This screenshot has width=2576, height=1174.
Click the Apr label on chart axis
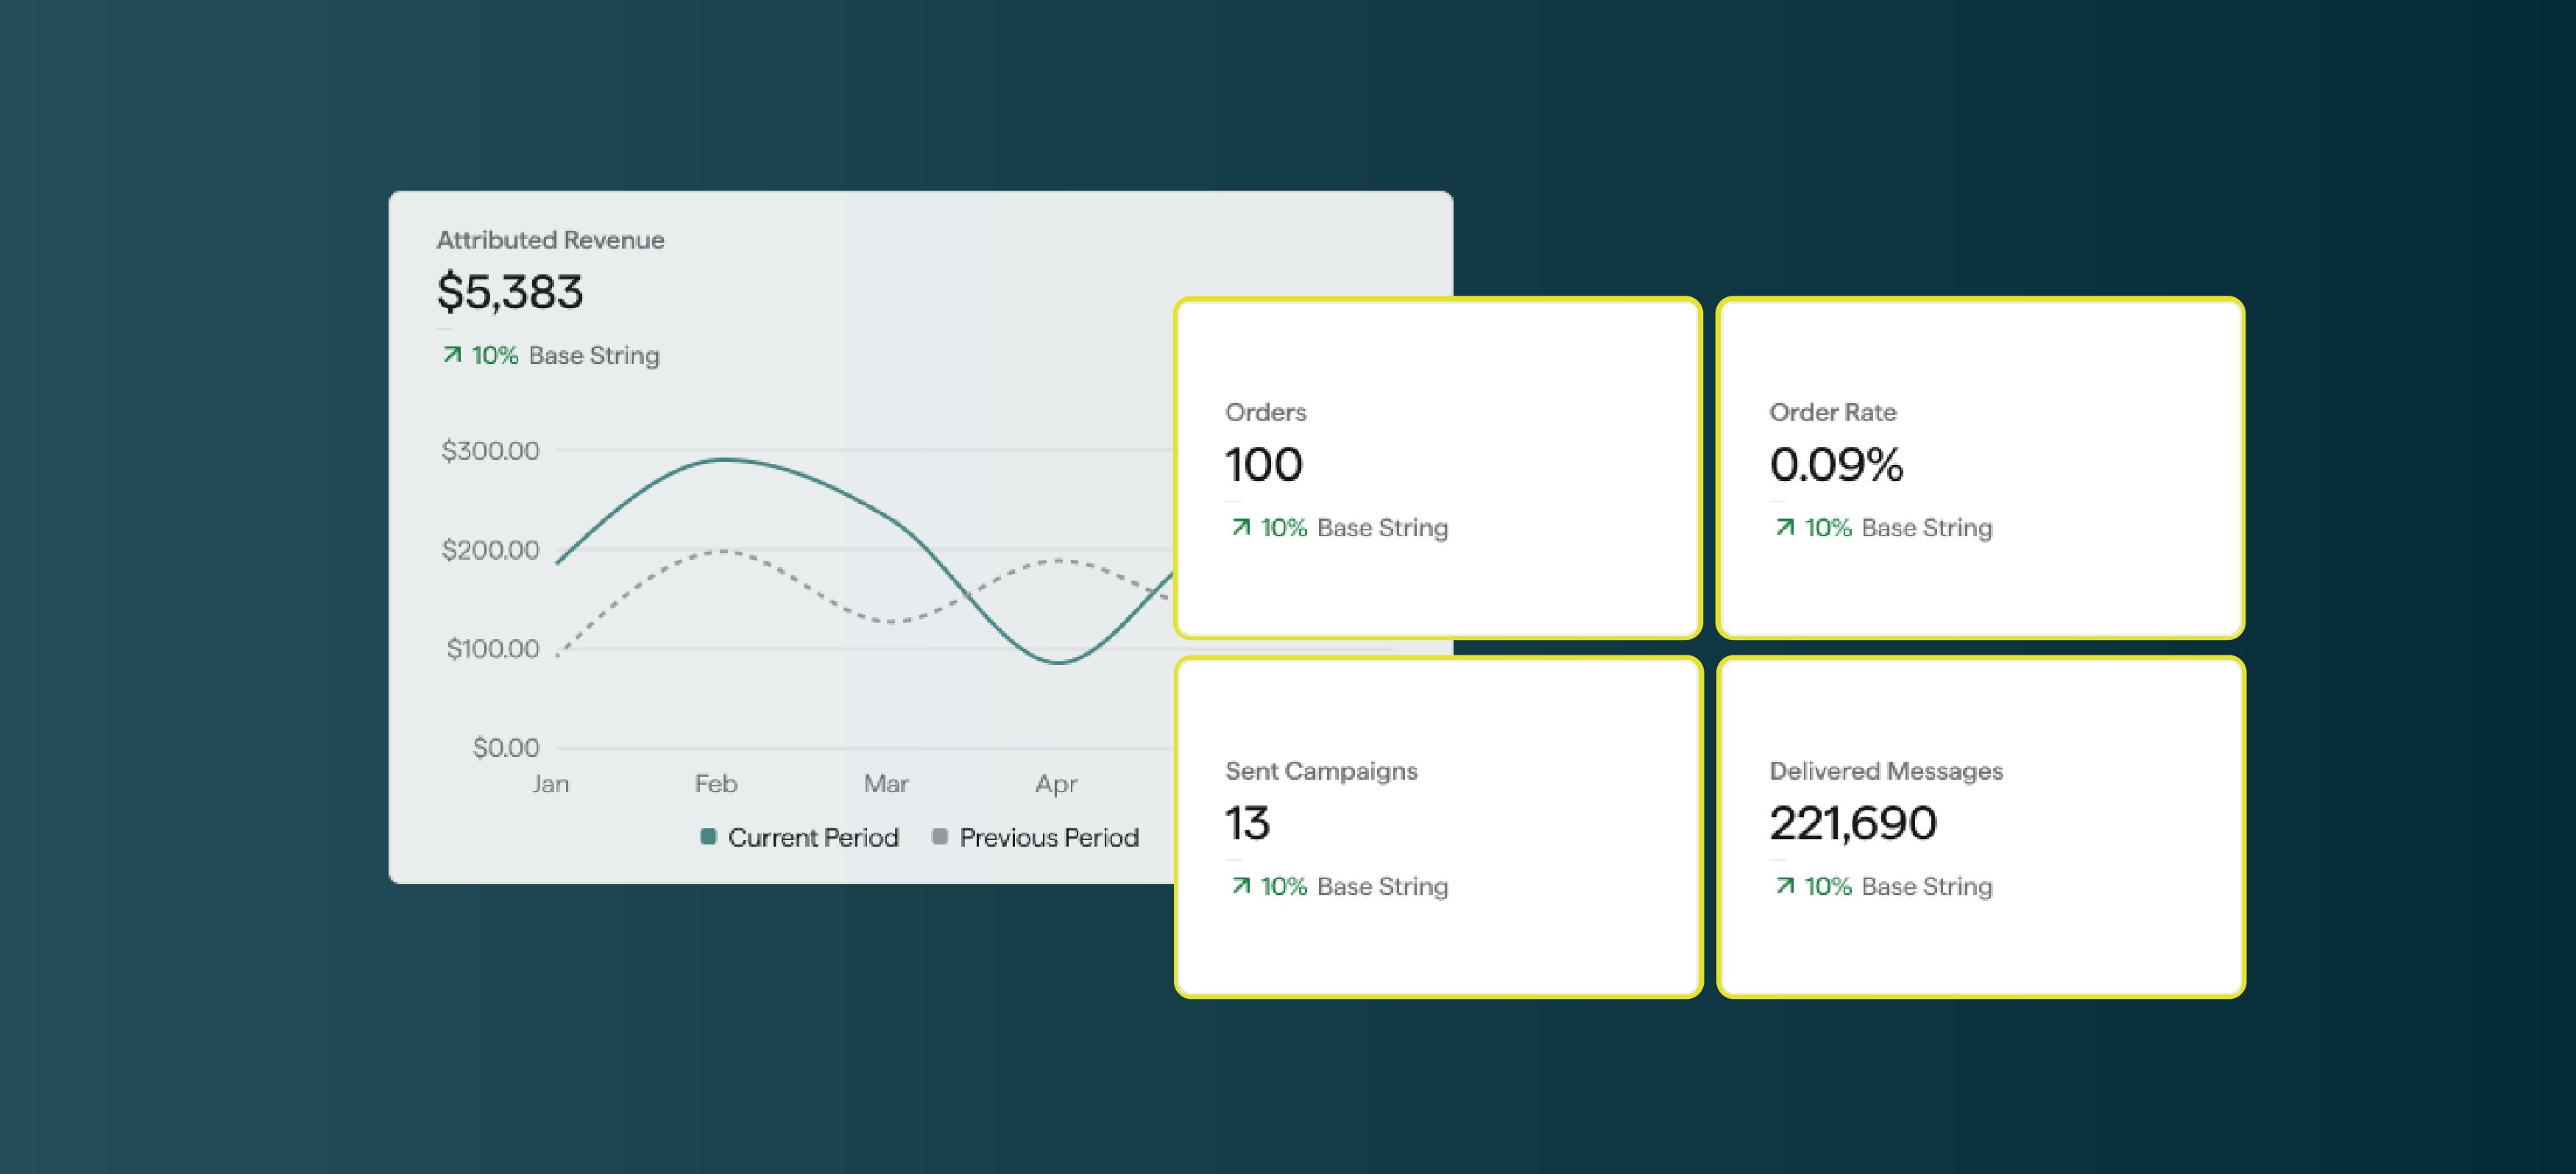[x=1056, y=783]
